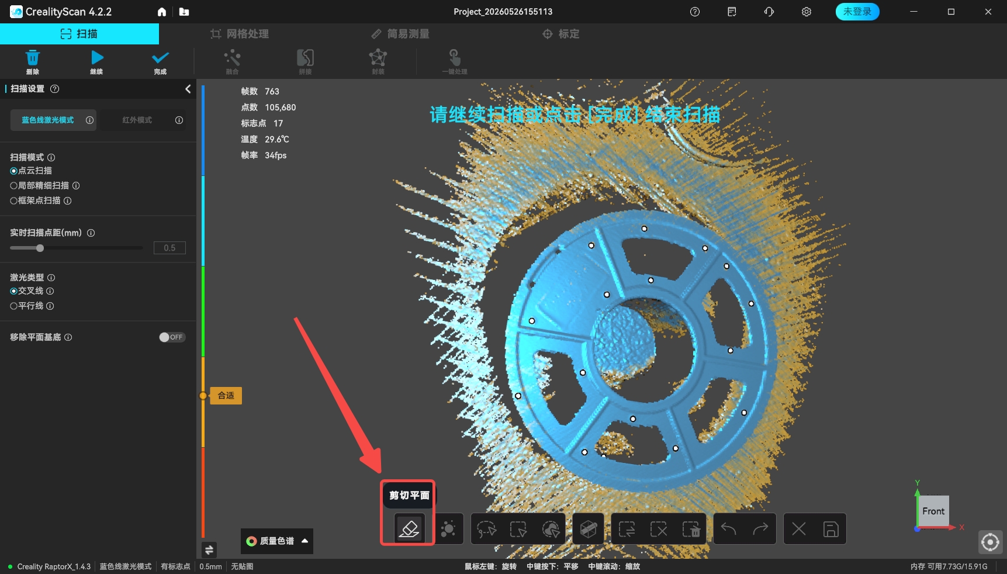
Task: Click the redo arrow icon
Action: pos(760,529)
